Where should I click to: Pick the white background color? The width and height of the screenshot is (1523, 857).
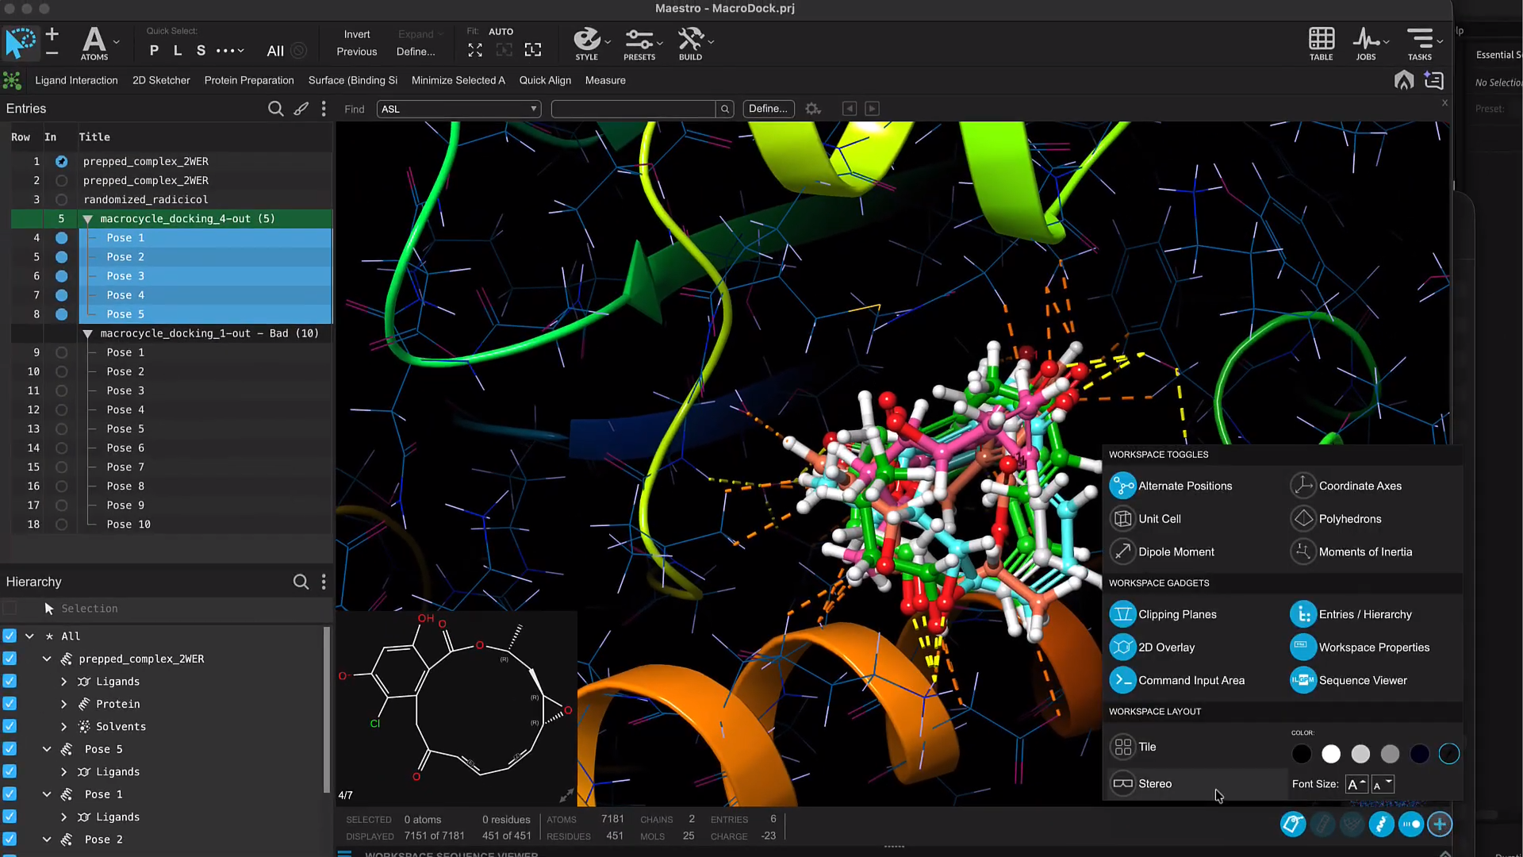(1331, 754)
